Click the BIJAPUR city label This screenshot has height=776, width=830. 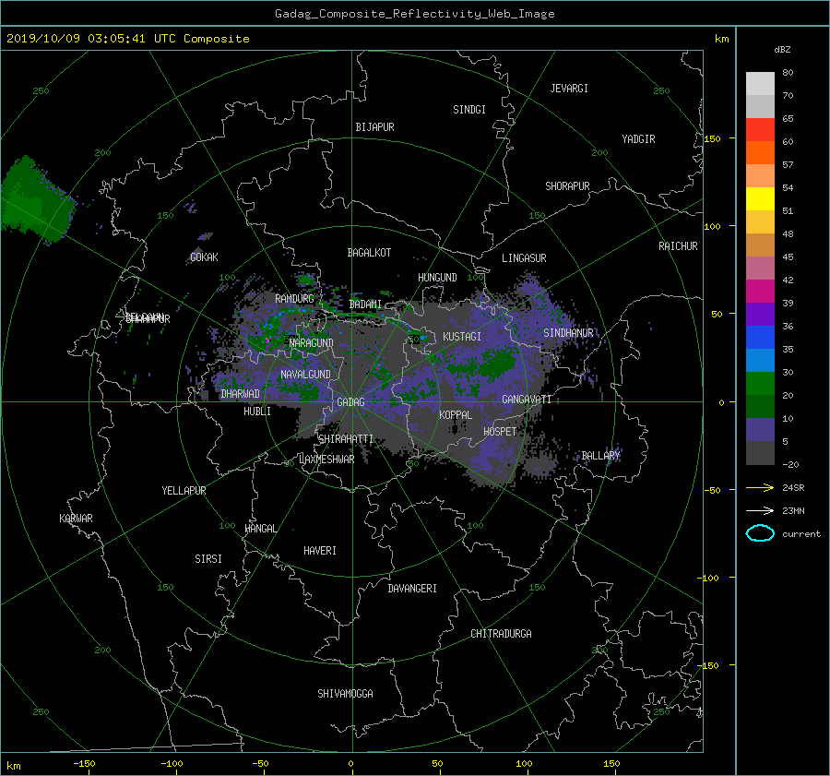coord(374,127)
